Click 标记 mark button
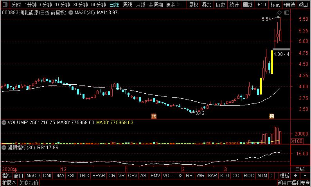The image size is (311, 187). pos(275,5)
